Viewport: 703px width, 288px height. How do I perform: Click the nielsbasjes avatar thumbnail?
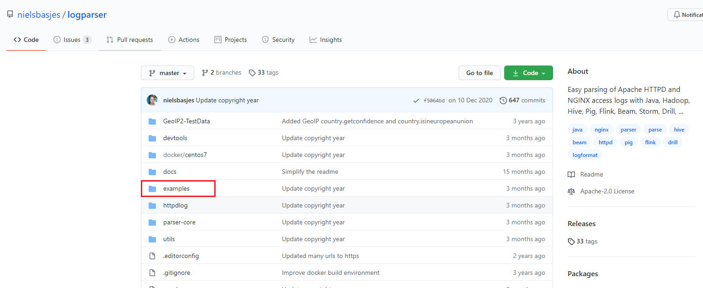coord(152,100)
